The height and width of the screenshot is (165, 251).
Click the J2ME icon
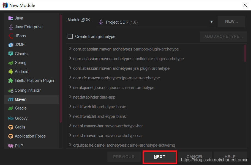(11, 45)
